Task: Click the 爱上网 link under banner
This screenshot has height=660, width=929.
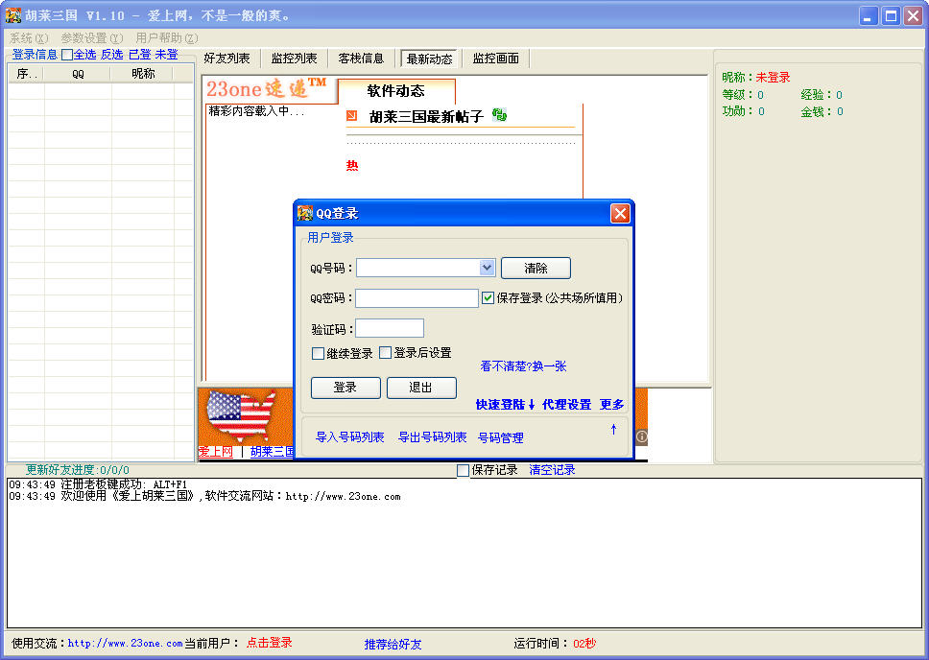Action: pos(216,452)
